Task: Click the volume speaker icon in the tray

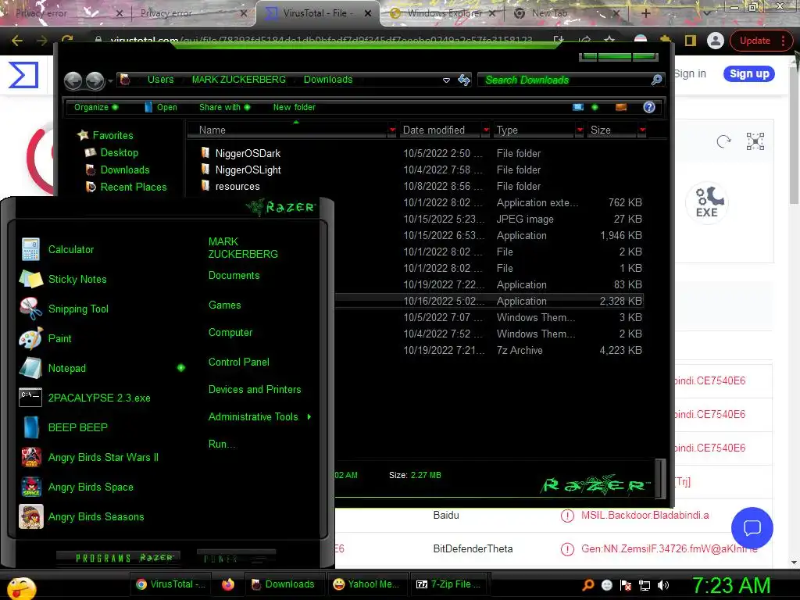Action: [663, 585]
